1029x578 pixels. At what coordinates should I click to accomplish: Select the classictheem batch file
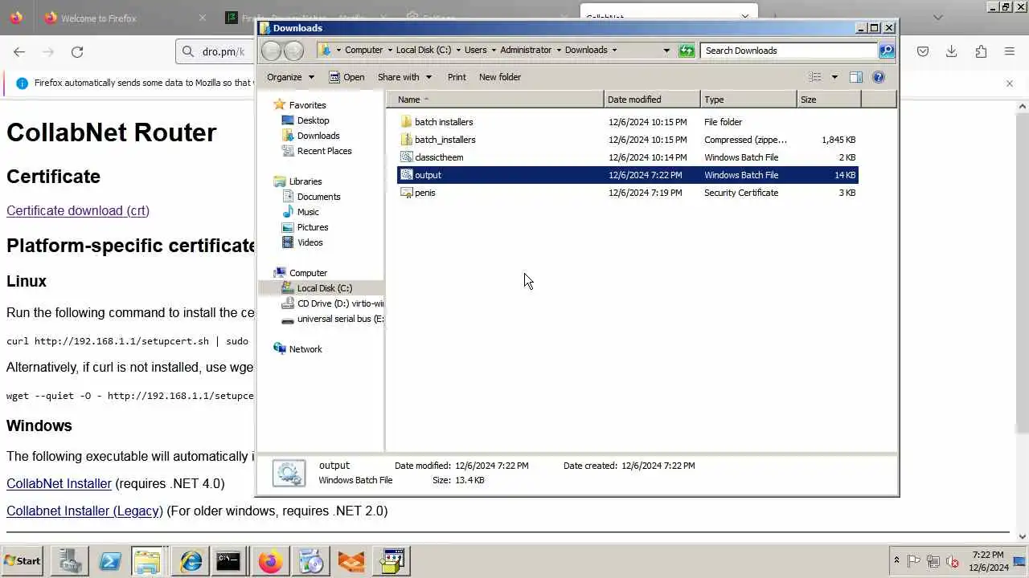(x=439, y=157)
